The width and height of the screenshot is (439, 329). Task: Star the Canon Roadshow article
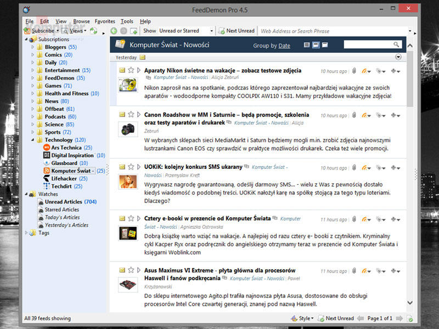131,114
